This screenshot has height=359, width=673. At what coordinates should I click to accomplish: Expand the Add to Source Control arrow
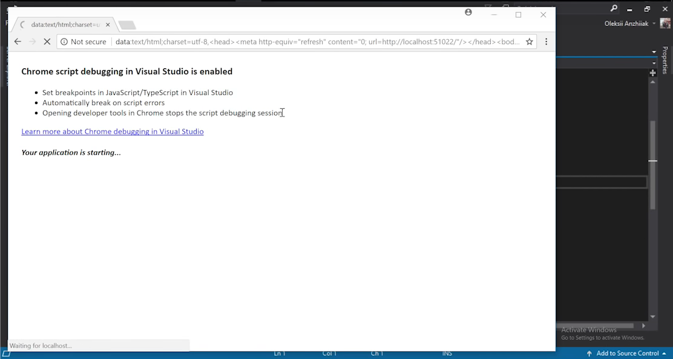pyautogui.click(x=665, y=354)
